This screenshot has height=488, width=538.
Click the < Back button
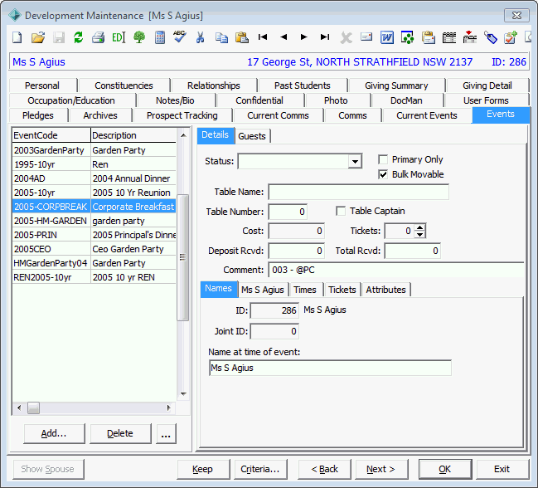click(x=325, y=469)
